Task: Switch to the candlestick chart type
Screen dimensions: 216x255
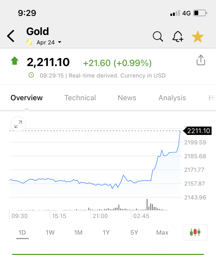Action: [195, 232]
